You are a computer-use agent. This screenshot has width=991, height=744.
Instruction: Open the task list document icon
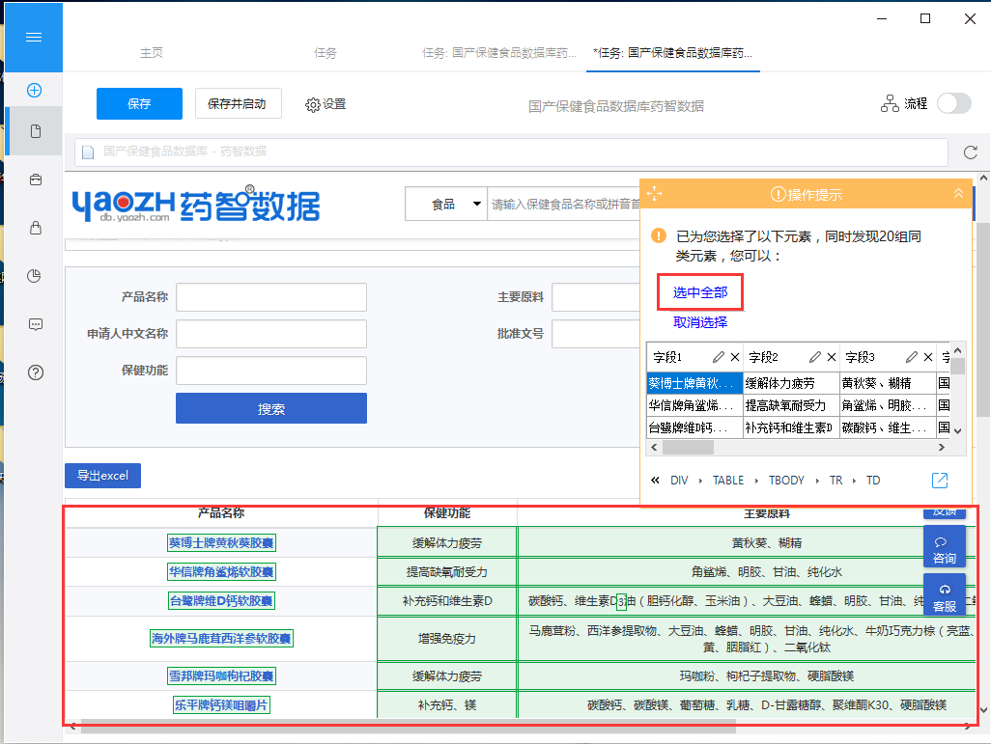[x=36, y=130]
